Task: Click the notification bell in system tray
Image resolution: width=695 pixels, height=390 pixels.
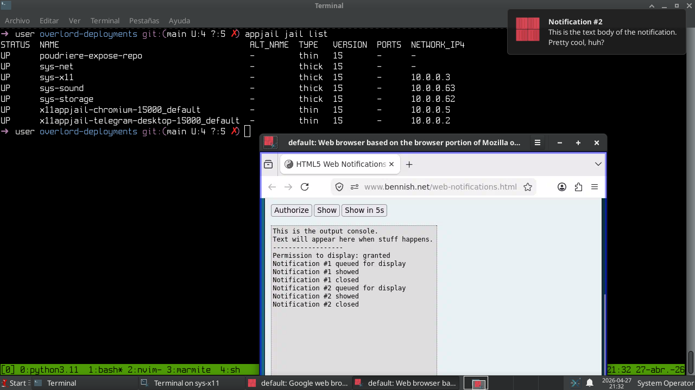Action: click(x=590, y=383)
